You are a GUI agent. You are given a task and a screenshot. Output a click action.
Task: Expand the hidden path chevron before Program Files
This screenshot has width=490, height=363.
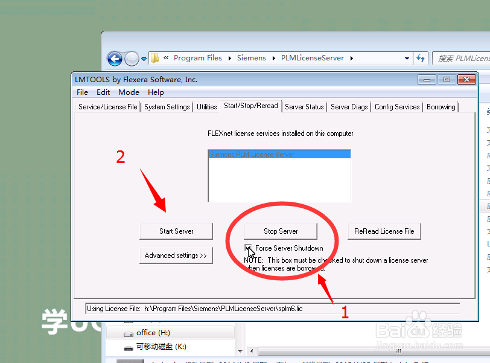(x=166, y=57)
